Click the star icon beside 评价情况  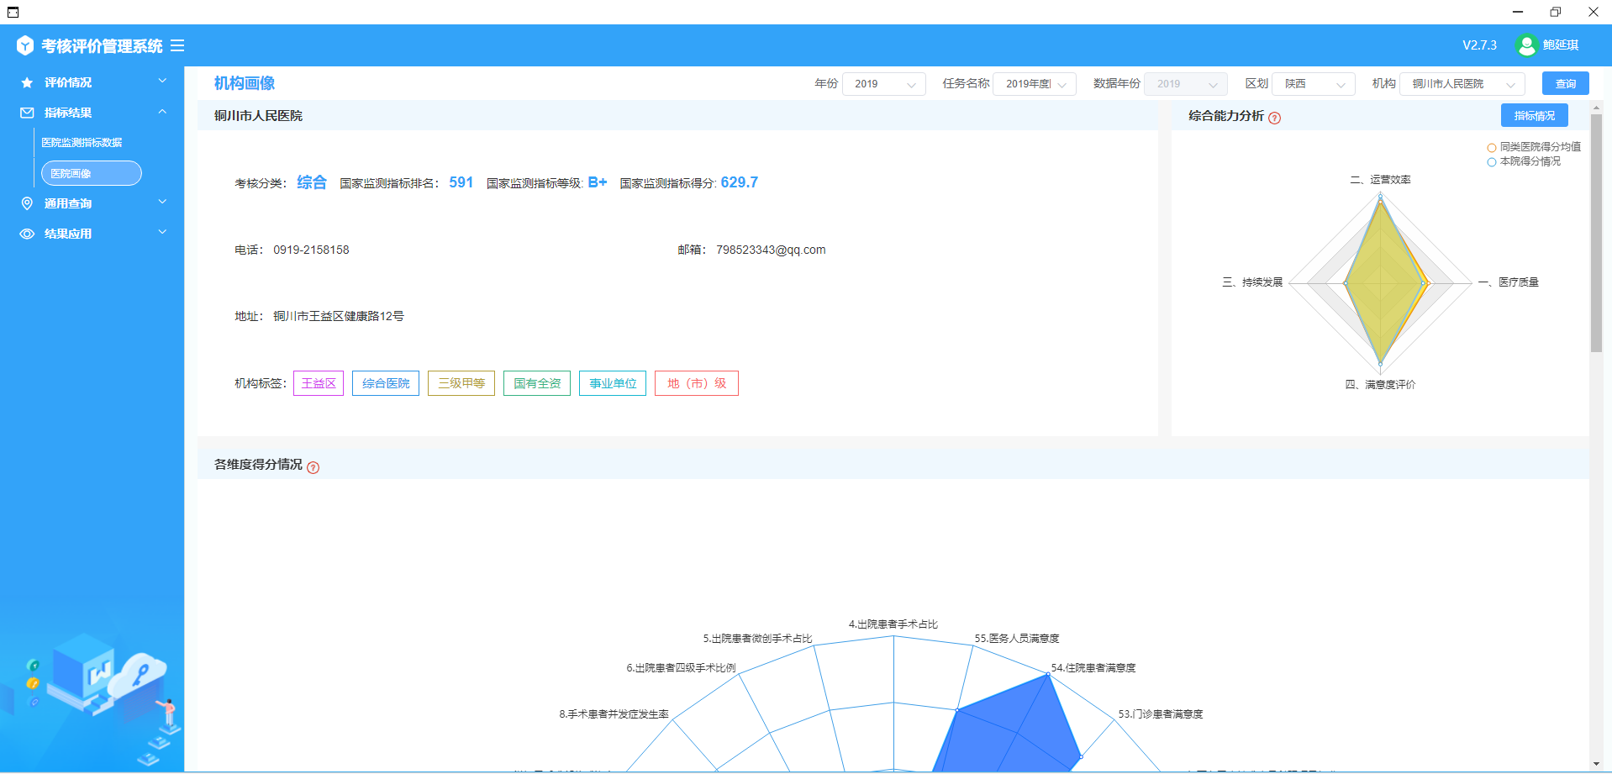pyautogui.click(x=27, y=82)
